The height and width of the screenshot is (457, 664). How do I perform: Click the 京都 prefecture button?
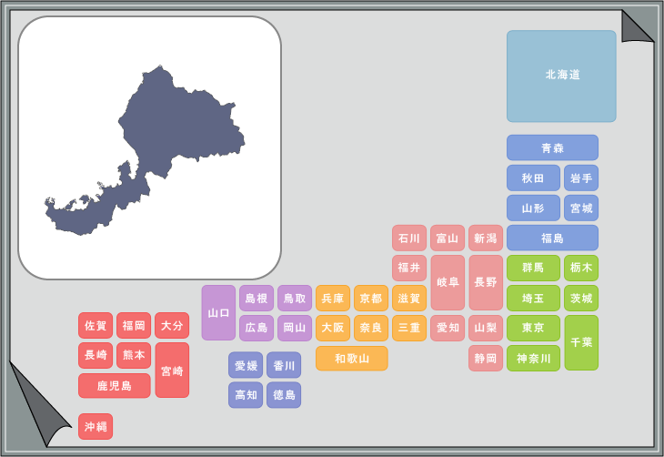(371, 298)
